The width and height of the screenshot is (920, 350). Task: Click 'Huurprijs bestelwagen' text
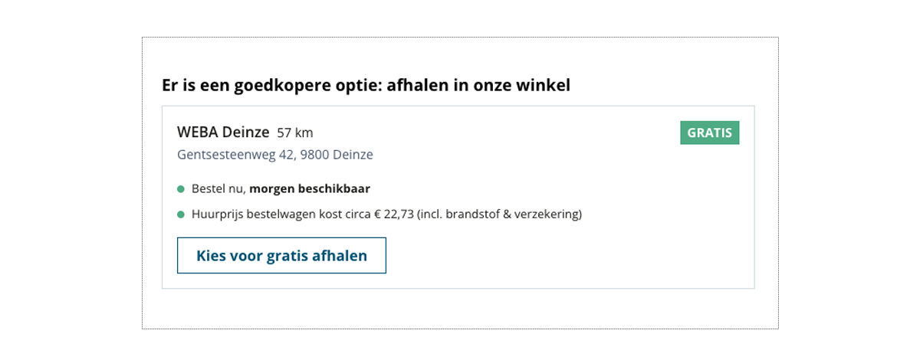point(251,214)
